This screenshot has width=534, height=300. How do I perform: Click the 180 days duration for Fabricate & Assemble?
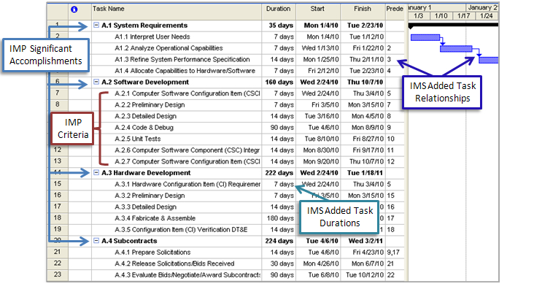click(281, 218)
